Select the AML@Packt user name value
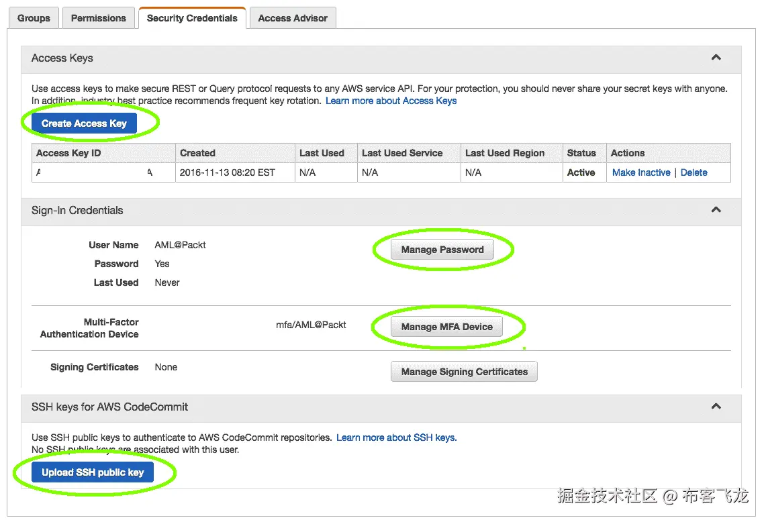Screen dimensions: 764x520 coord(181,245)
